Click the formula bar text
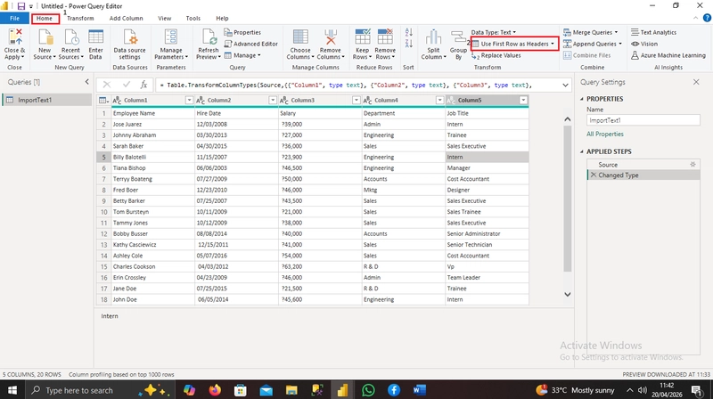This screenshot has width=713, height=399. (x=348, y=85)
